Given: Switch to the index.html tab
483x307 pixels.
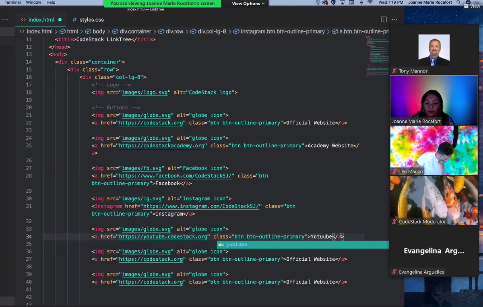Looking at the screenshot, I should pyautogui.click(x=40, y=19).
